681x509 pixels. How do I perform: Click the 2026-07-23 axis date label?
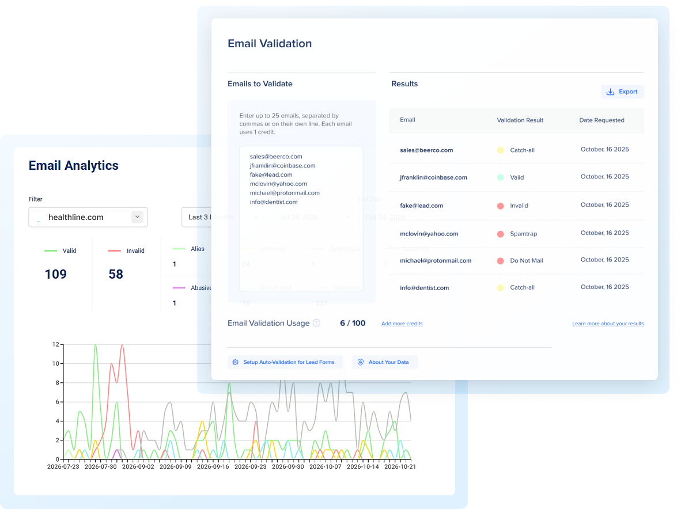point(63,467)
